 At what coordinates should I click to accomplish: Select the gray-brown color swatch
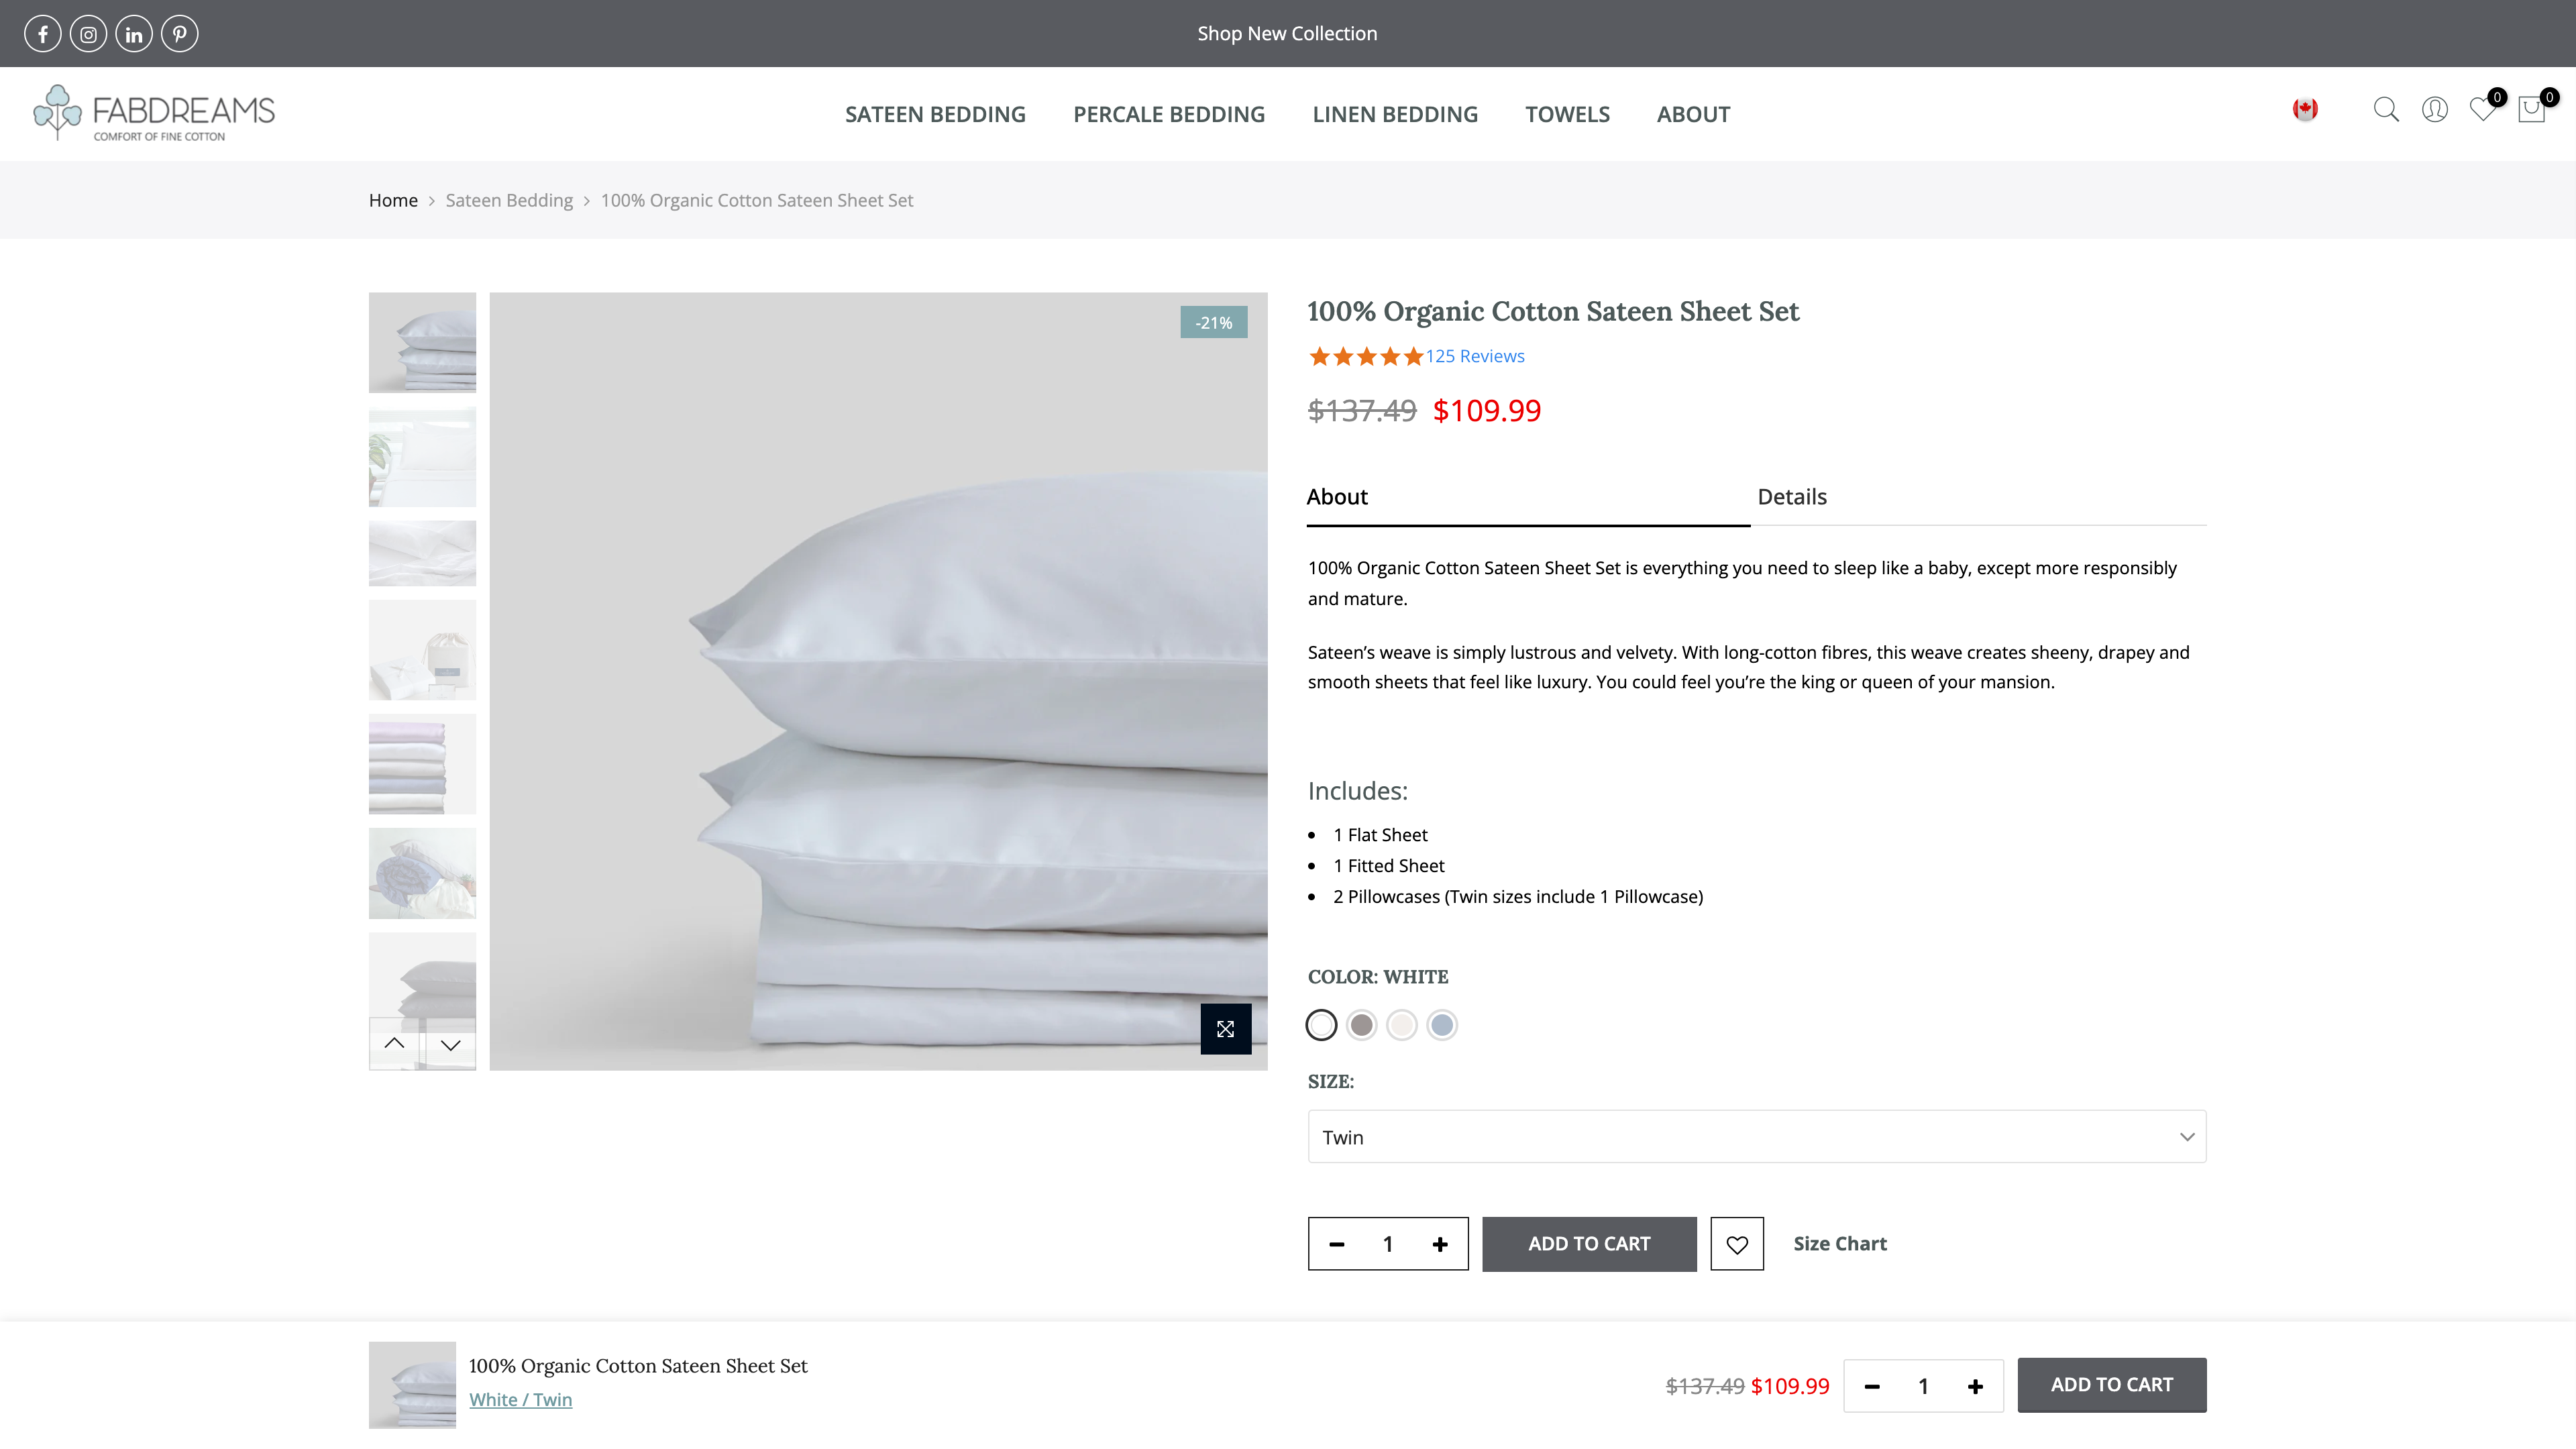coord(1361,1025)
